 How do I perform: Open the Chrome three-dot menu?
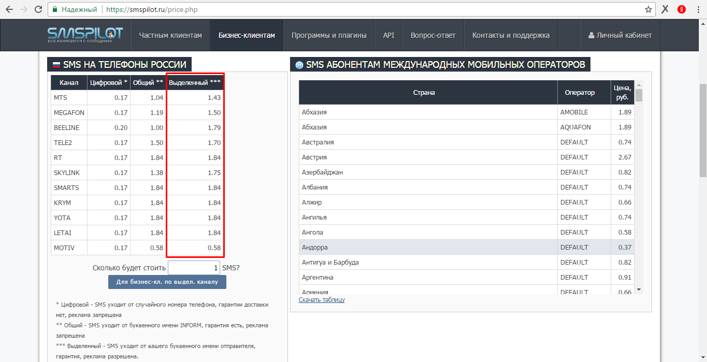[698, 9]
